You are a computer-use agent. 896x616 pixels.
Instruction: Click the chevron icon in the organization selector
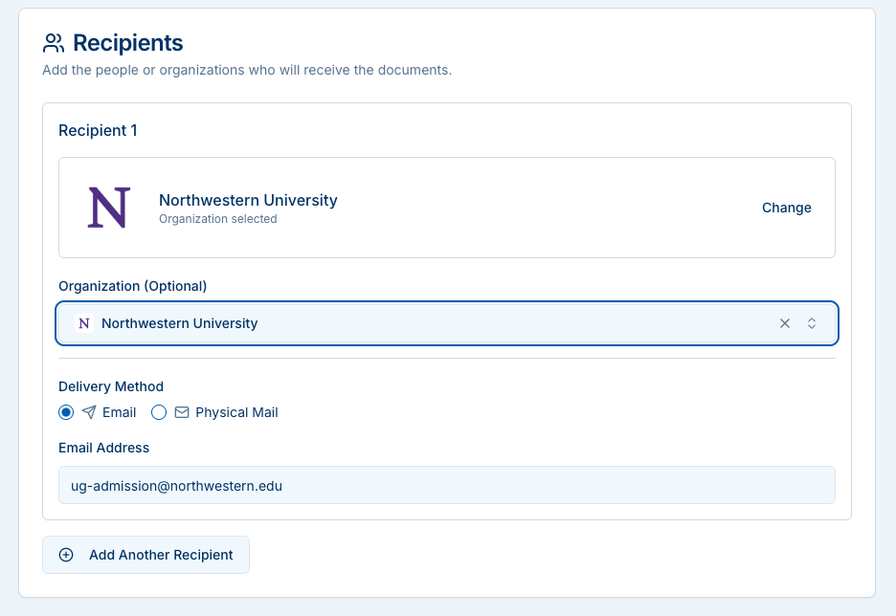click(x=811, y=323)
